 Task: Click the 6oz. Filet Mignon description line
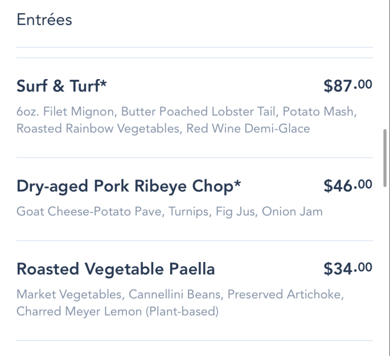tap(187, 112)
